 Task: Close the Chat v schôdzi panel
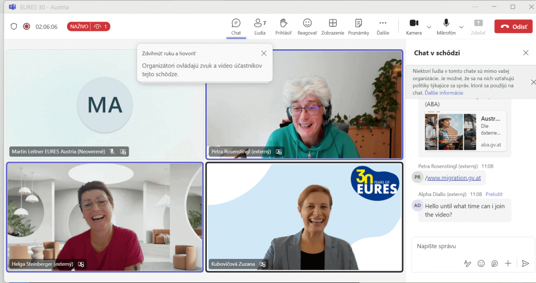[x=526, y=53]
